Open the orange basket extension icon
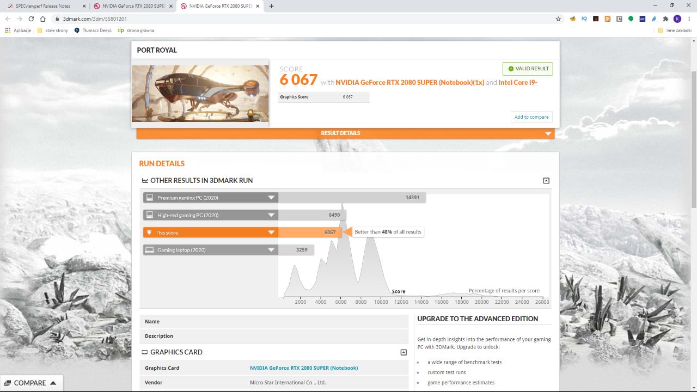 572,19
